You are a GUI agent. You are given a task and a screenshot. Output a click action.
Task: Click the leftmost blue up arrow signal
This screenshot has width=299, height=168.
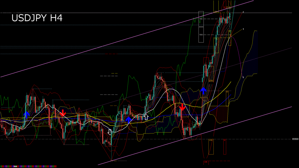[27, 114]
